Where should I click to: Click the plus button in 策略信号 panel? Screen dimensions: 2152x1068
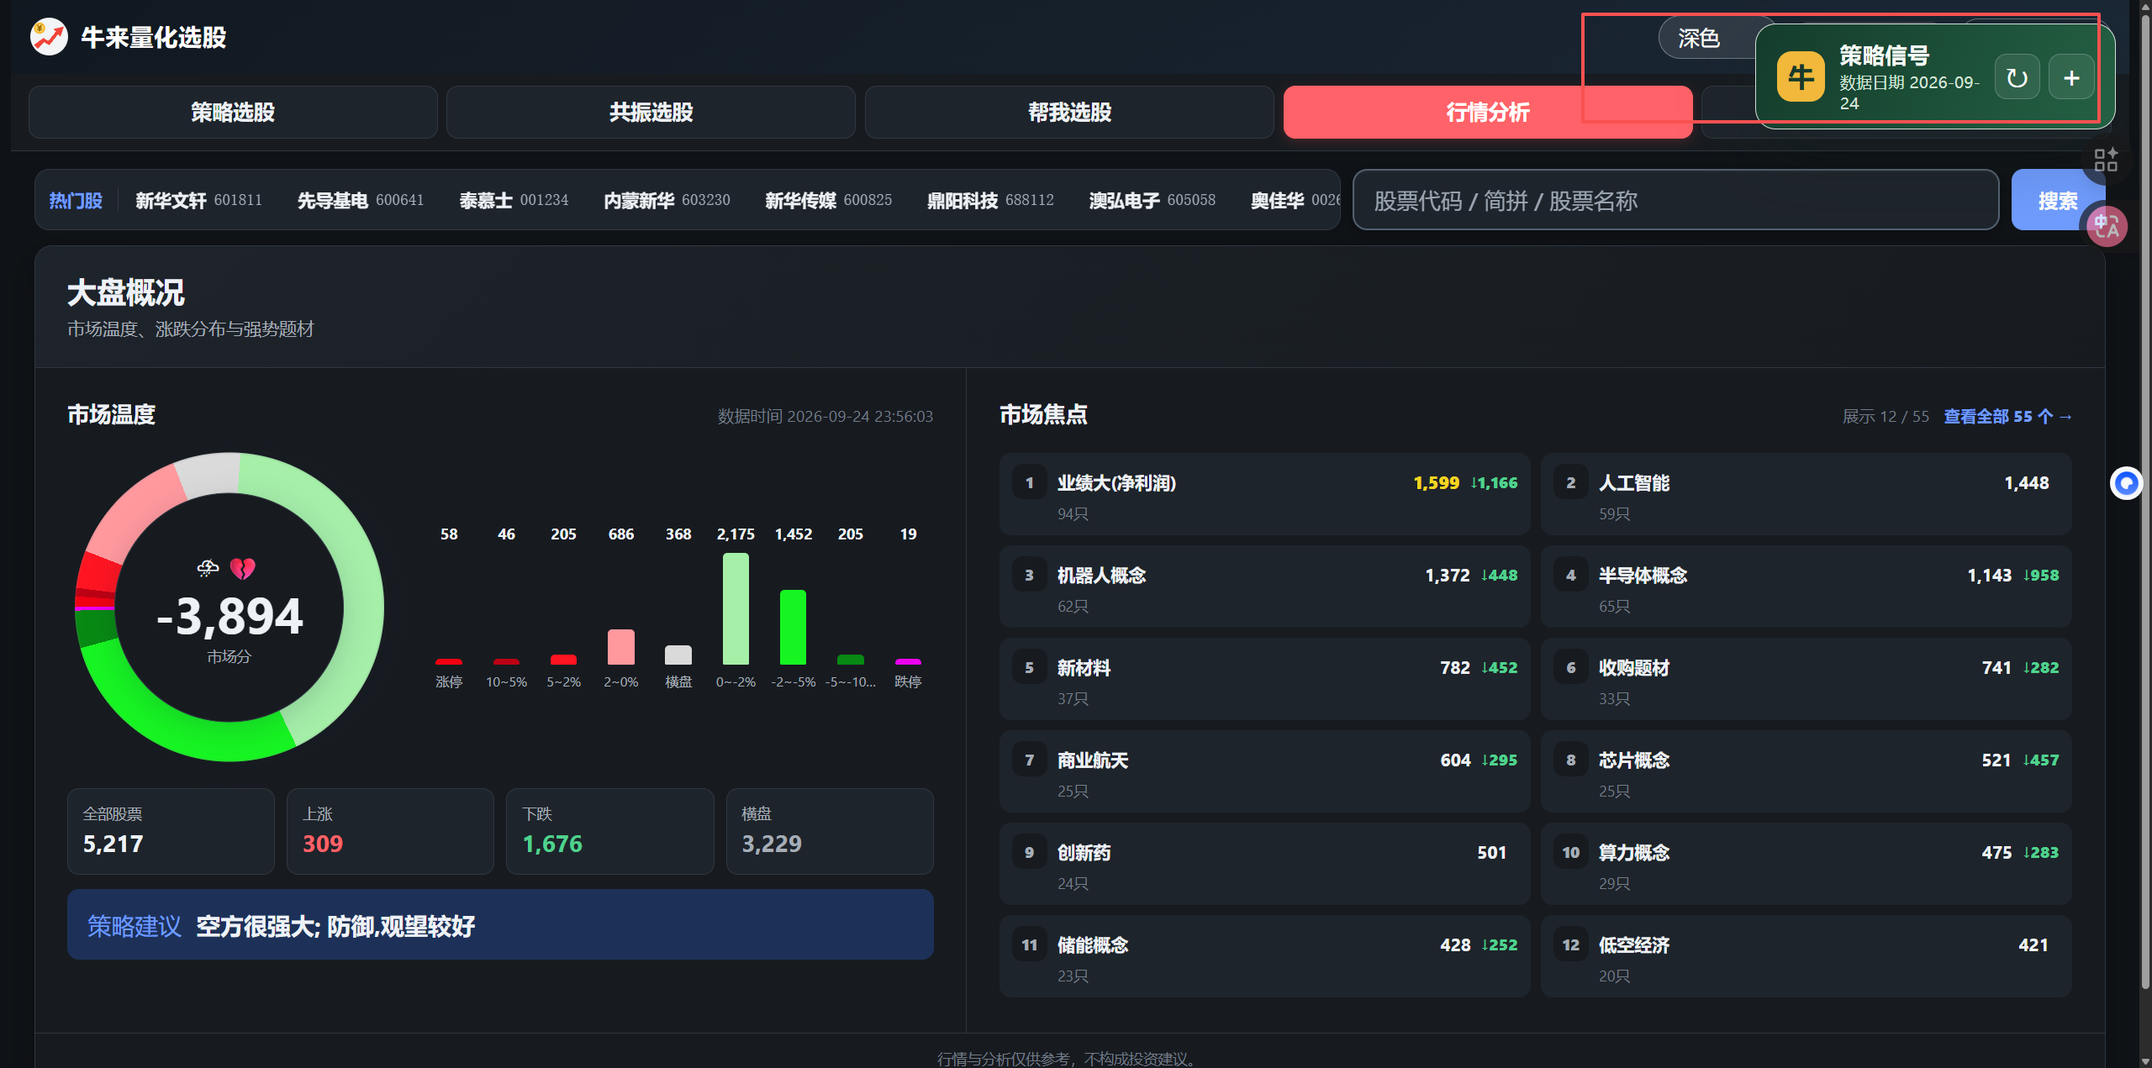(x=2071, y=77)
